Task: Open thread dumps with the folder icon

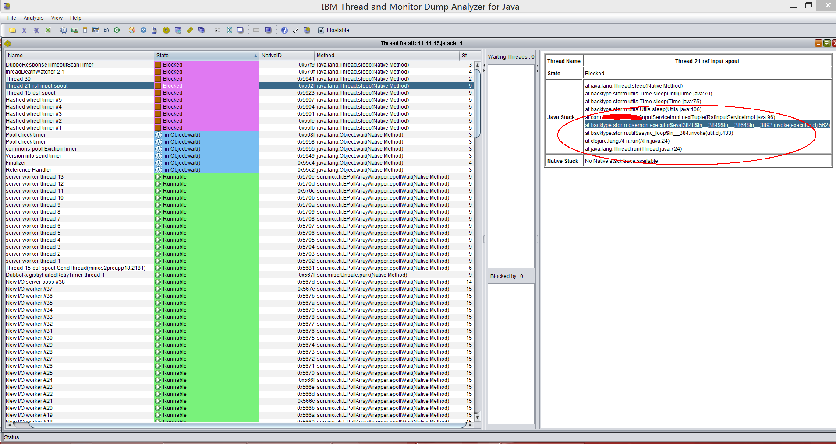Action: [x=13, y=30]
